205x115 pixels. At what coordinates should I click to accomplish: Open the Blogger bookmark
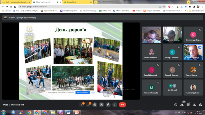152,11
